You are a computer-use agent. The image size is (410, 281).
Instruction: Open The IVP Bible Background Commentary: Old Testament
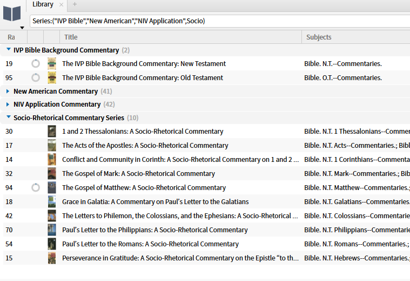(x=143, y=77)
